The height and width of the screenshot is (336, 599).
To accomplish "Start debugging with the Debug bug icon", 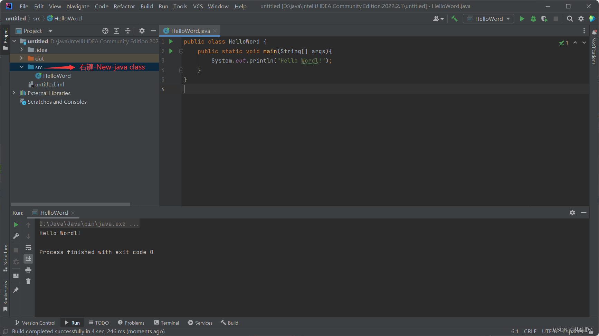I will pyautogui.click(x=533, y=19).
